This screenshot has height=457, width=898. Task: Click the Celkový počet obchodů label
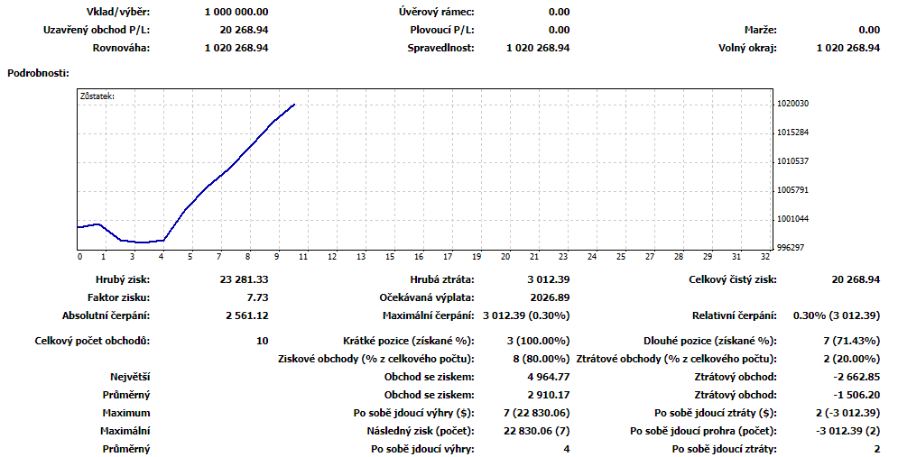point(92,341)
